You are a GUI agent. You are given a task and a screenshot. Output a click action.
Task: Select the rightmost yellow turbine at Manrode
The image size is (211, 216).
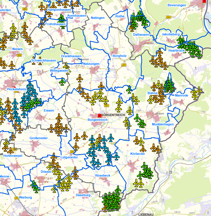(x=199, y=91)
